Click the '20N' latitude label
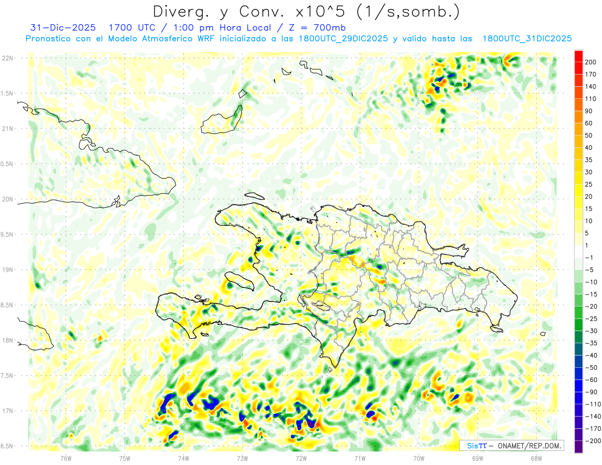The image size is (602, 465). (9, 199)
